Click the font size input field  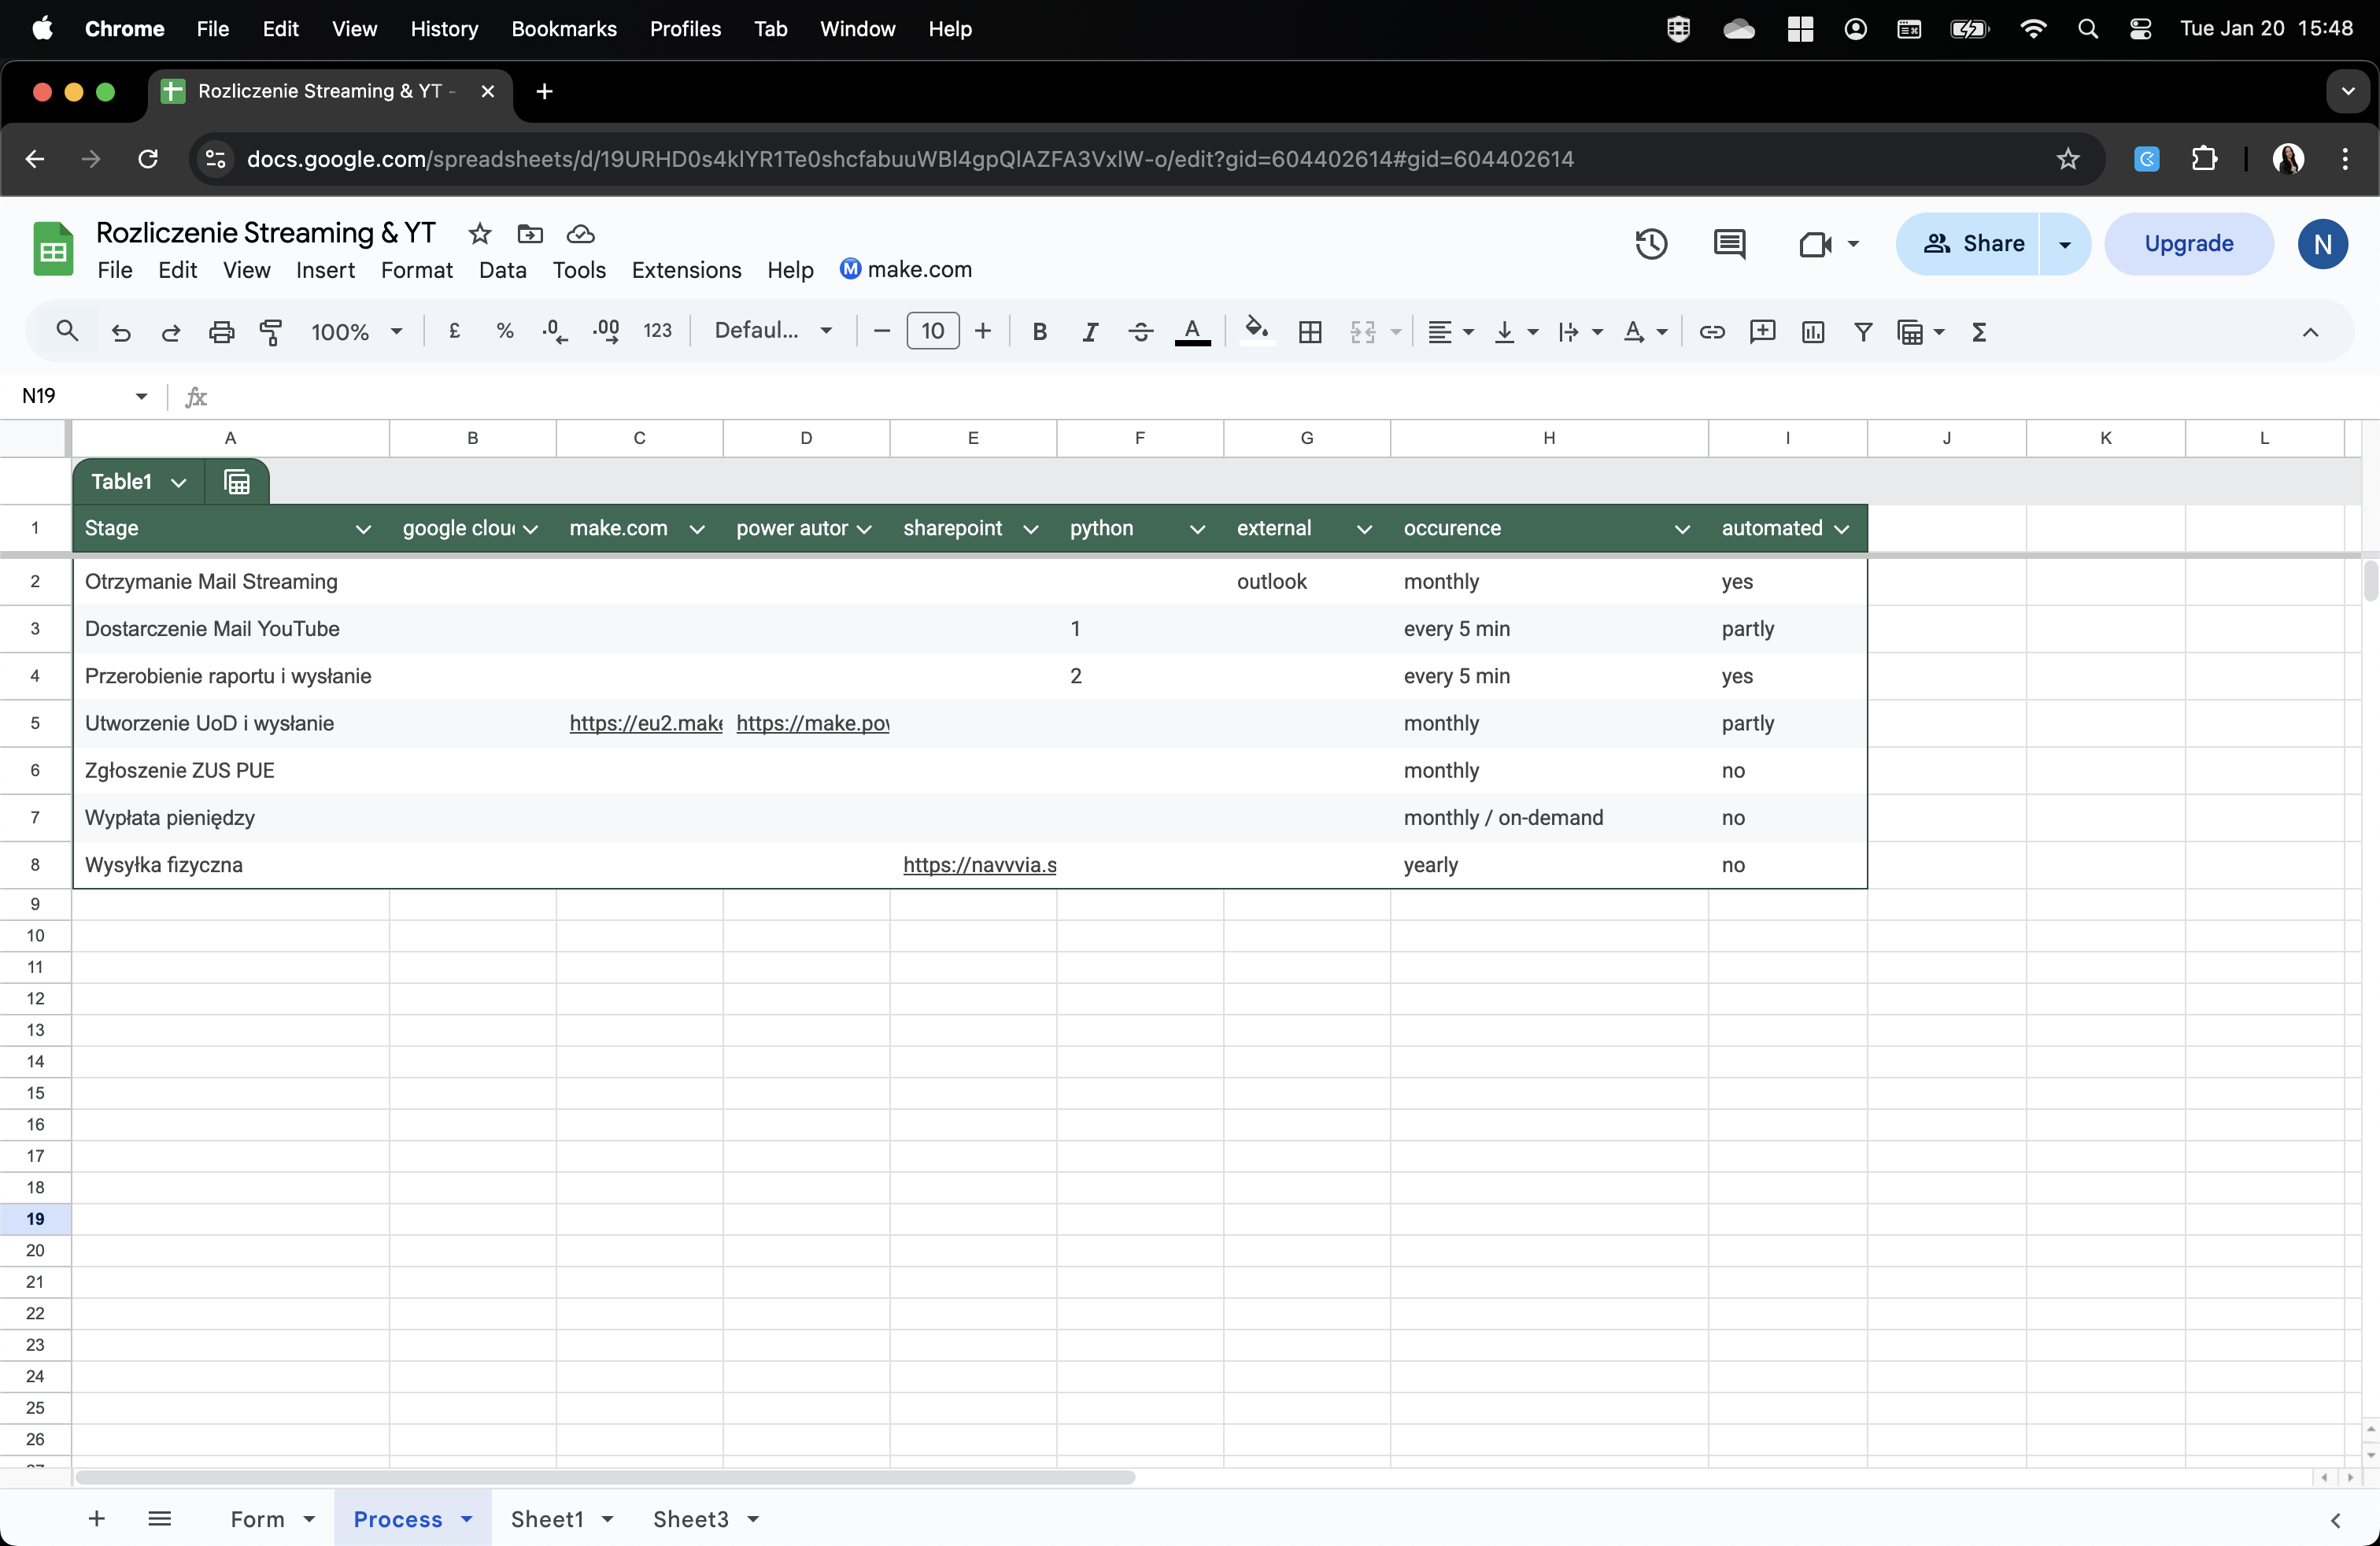pos(932,331)
